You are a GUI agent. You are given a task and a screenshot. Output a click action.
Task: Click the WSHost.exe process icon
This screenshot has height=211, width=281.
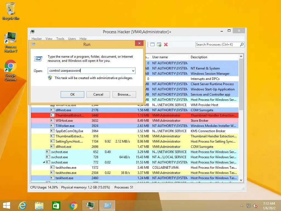[52, 120]
